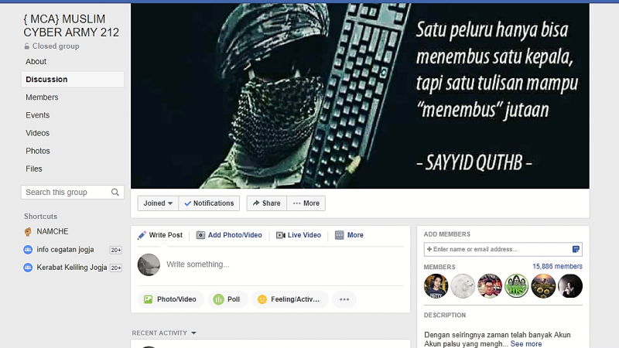Click the Add Photo/Video camera icon

pyautogui.click(x=200, y=235)
